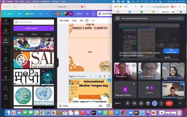Viewport: 187px width, 117px height.
Task: Open Canva insights chart icon
Action: coord(87,14)
